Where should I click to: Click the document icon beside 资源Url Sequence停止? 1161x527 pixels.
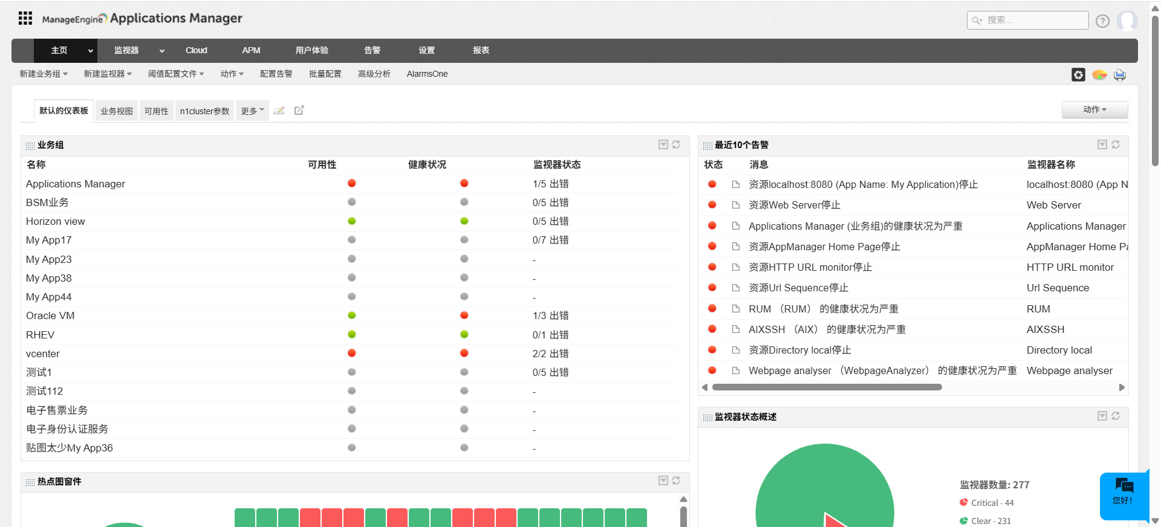tap(736, 288)
